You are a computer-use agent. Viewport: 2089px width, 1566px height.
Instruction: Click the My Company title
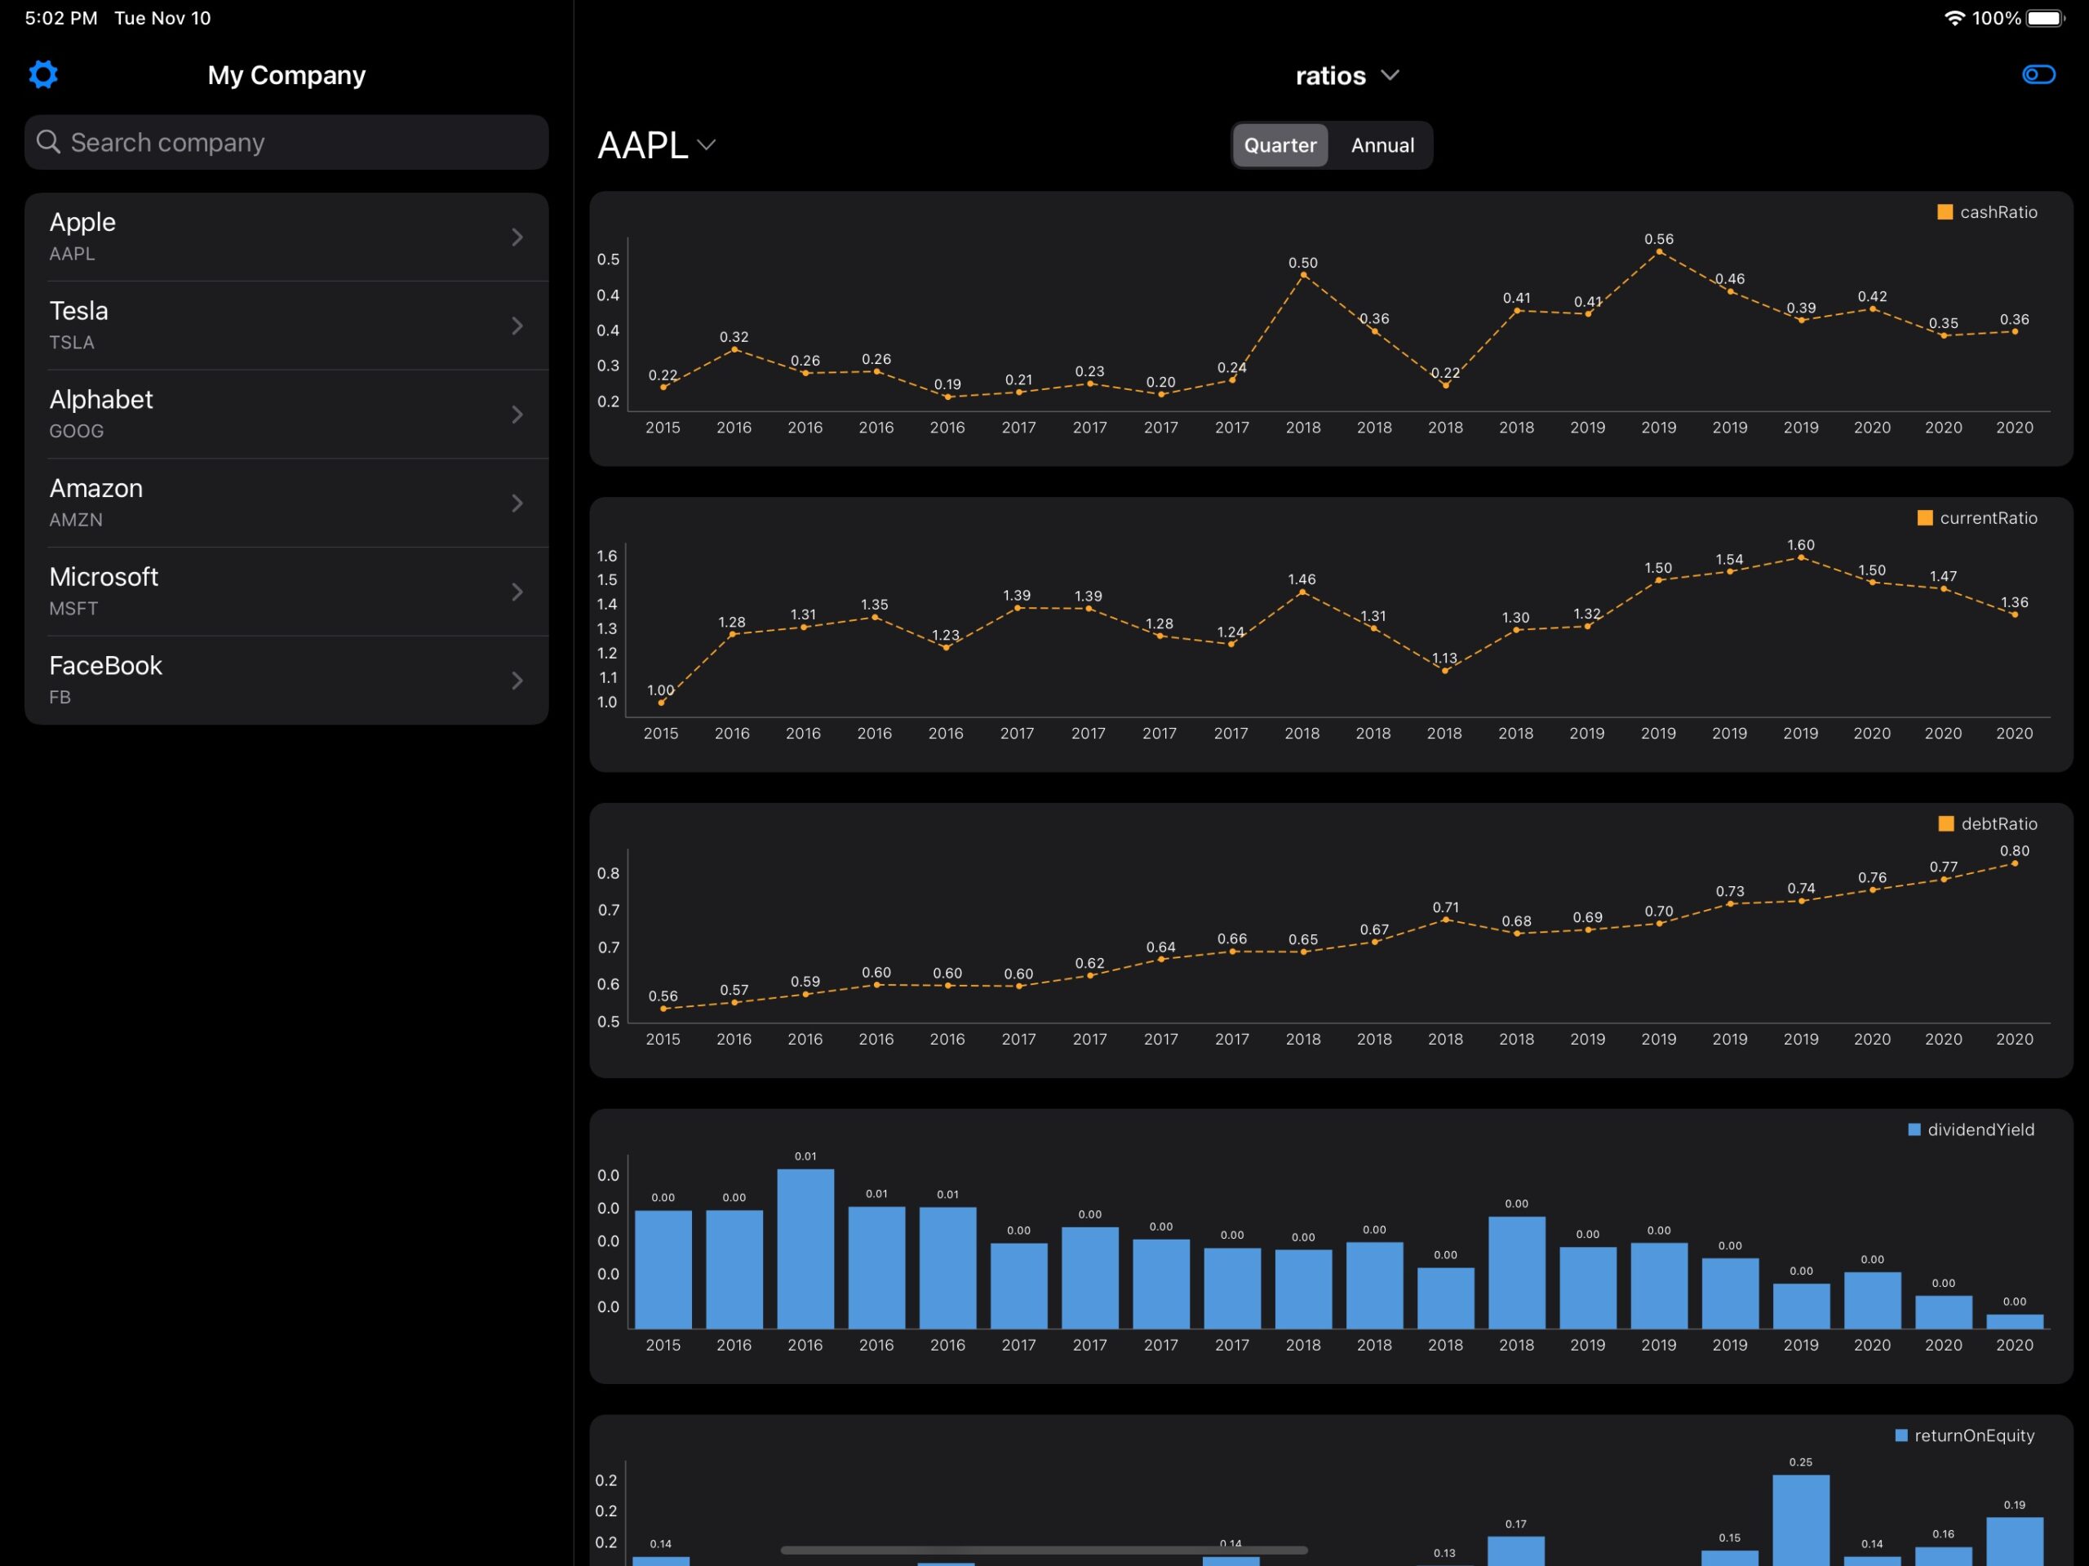pos(286,76)
